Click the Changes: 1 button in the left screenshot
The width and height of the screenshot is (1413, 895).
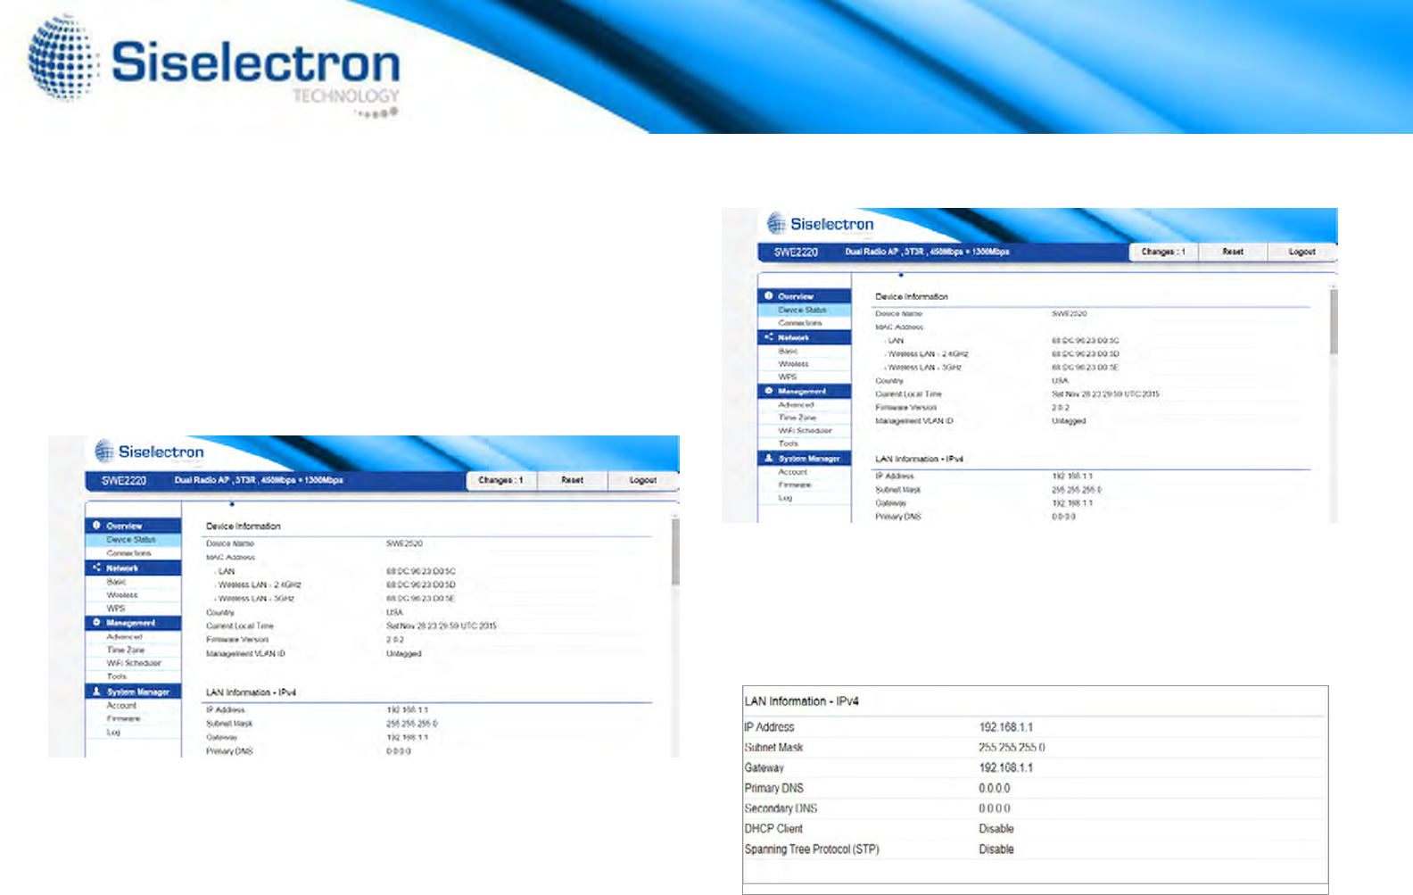coord(501,480)
